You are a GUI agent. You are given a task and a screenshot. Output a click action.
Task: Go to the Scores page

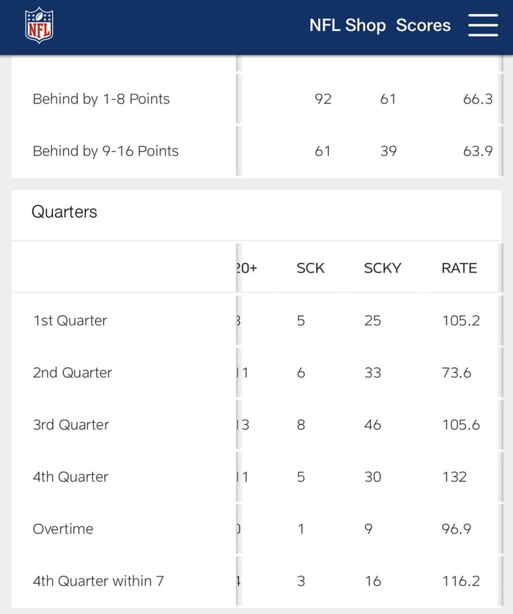[423, 26]
